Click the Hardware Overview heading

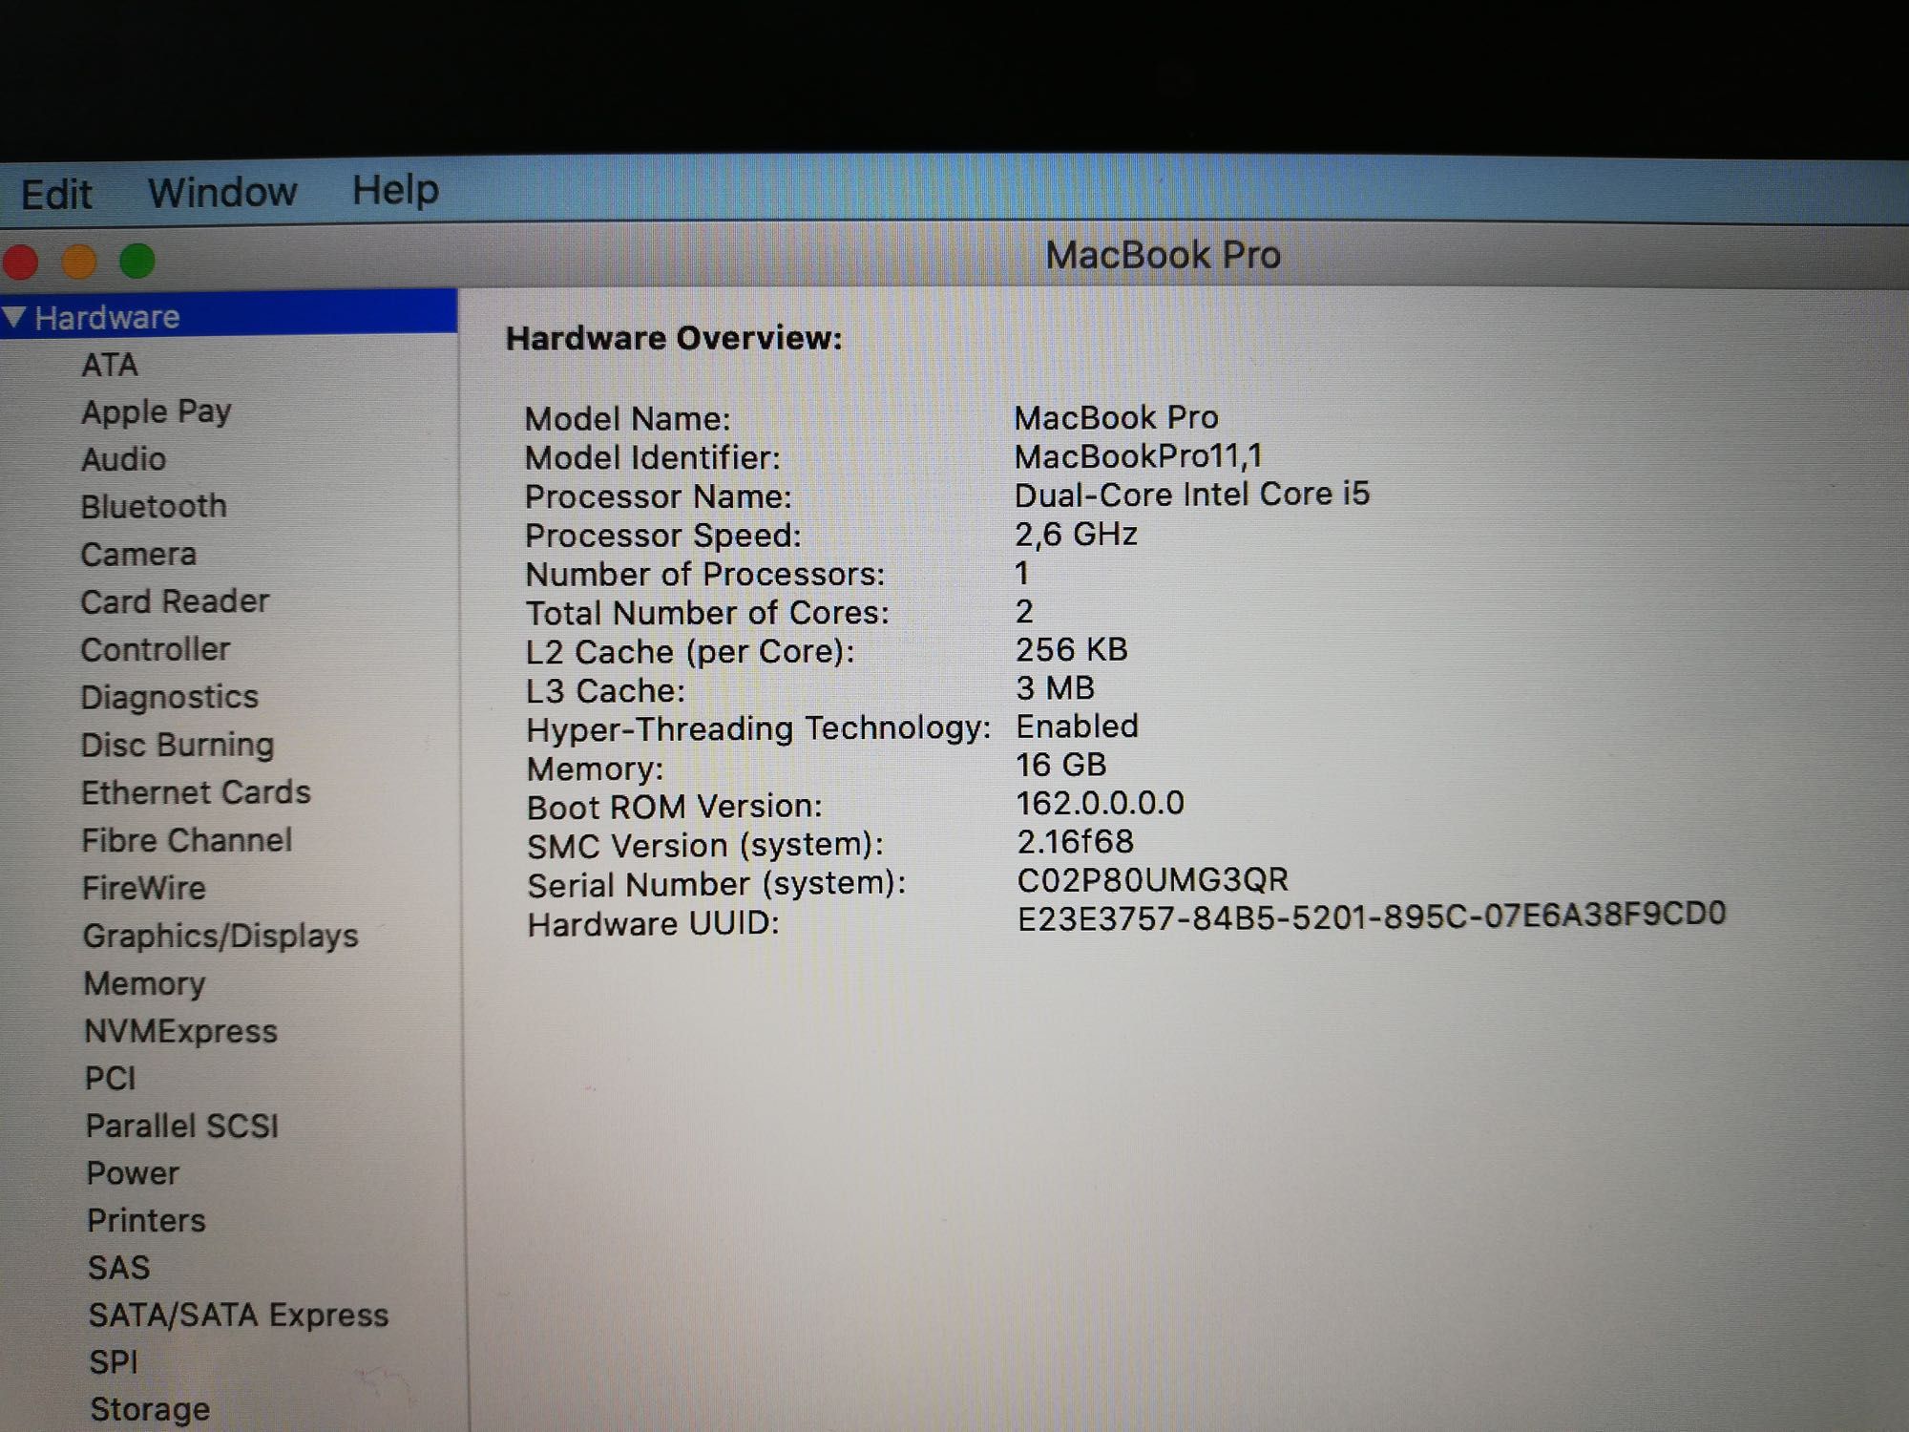pos(674,338)
